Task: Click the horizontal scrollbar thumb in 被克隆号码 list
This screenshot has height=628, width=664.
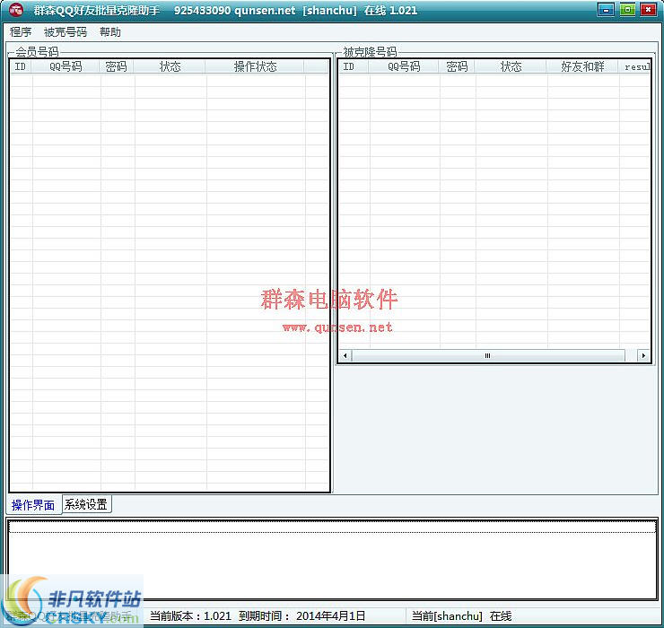Action: [x=488, y=355]
